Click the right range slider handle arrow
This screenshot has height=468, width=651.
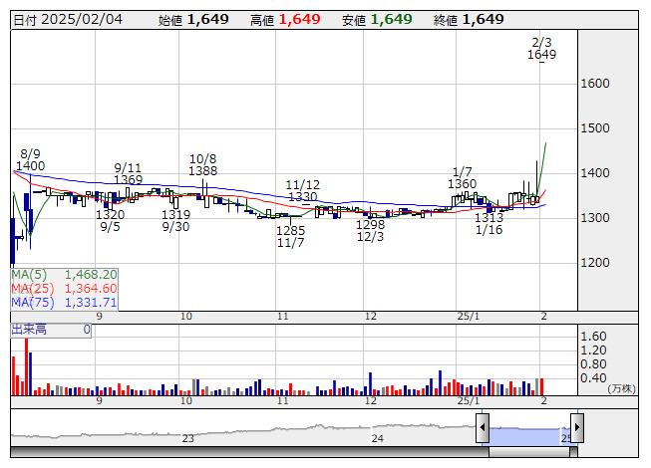click(577, 427)
